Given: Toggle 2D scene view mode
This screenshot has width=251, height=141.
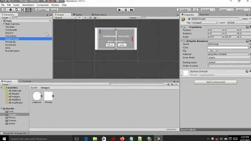Looking at the screenshot, I should coord(79,18).
